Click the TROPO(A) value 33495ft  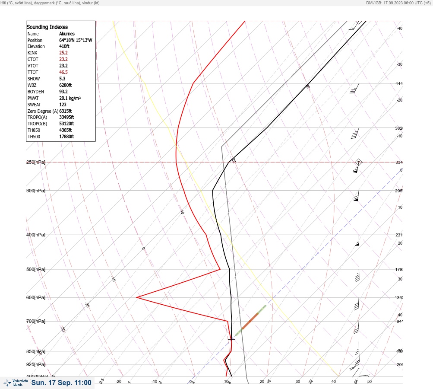(x=66, y=117)
